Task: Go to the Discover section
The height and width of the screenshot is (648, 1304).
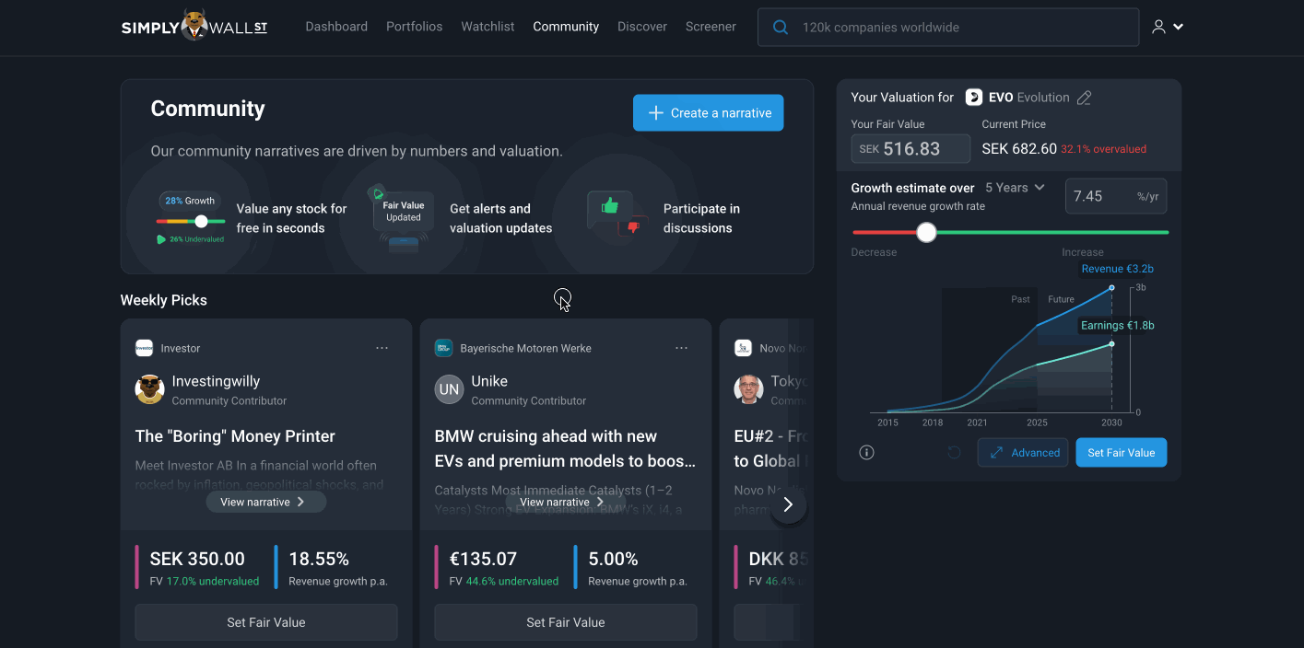Action: (642, 27)
